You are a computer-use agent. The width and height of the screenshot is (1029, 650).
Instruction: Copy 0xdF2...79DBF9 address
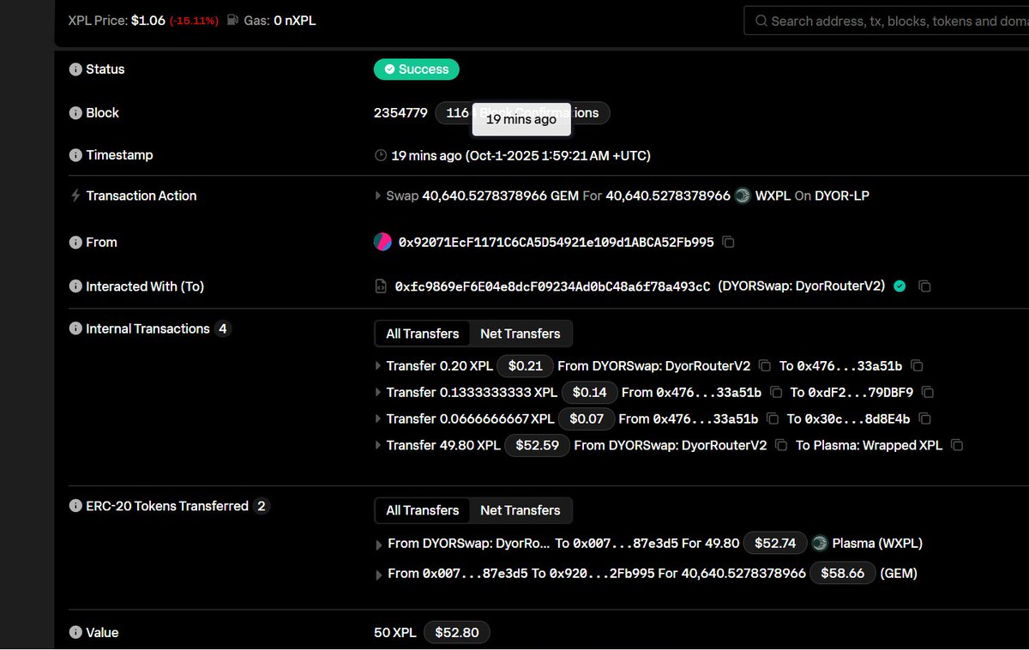pyautogui.click(x=928, y=393)
